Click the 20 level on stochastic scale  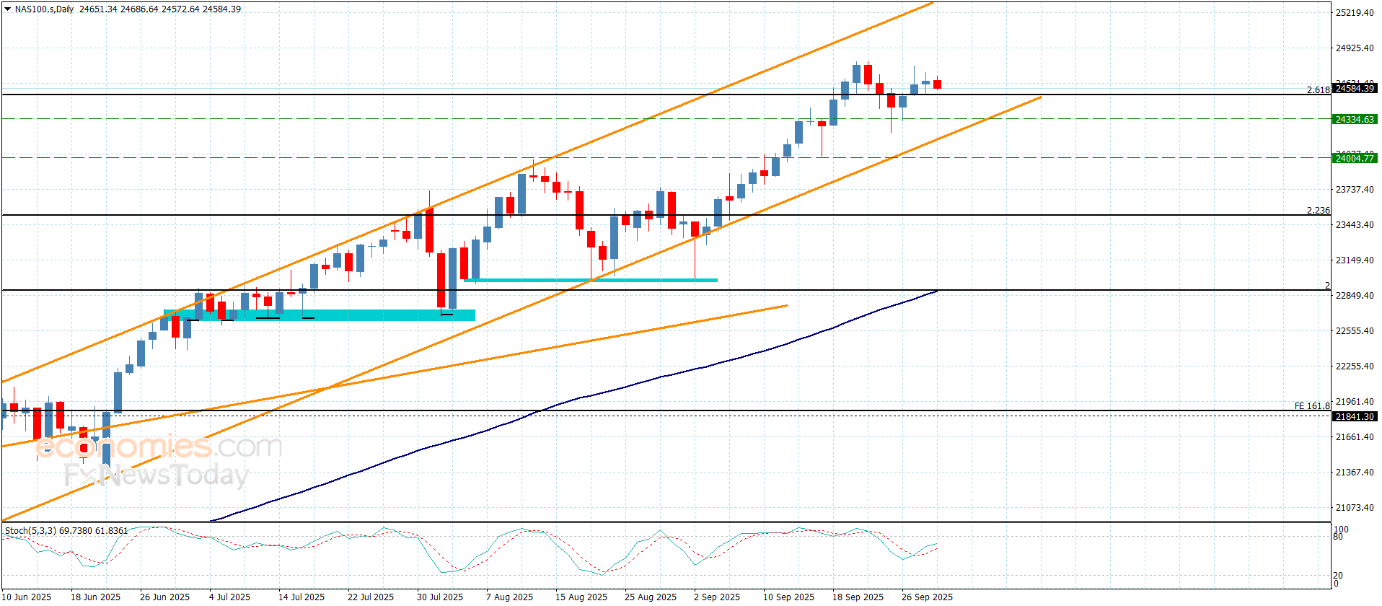point(1339,576)
